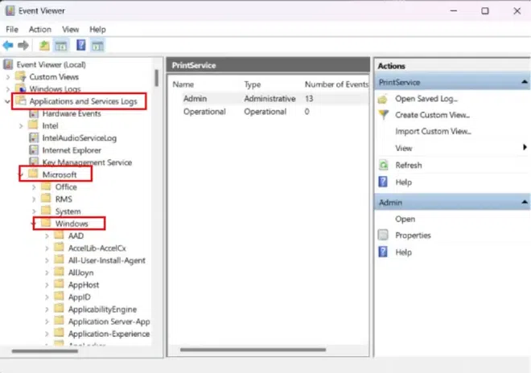Click the Number of Events column header

[336, 84]
